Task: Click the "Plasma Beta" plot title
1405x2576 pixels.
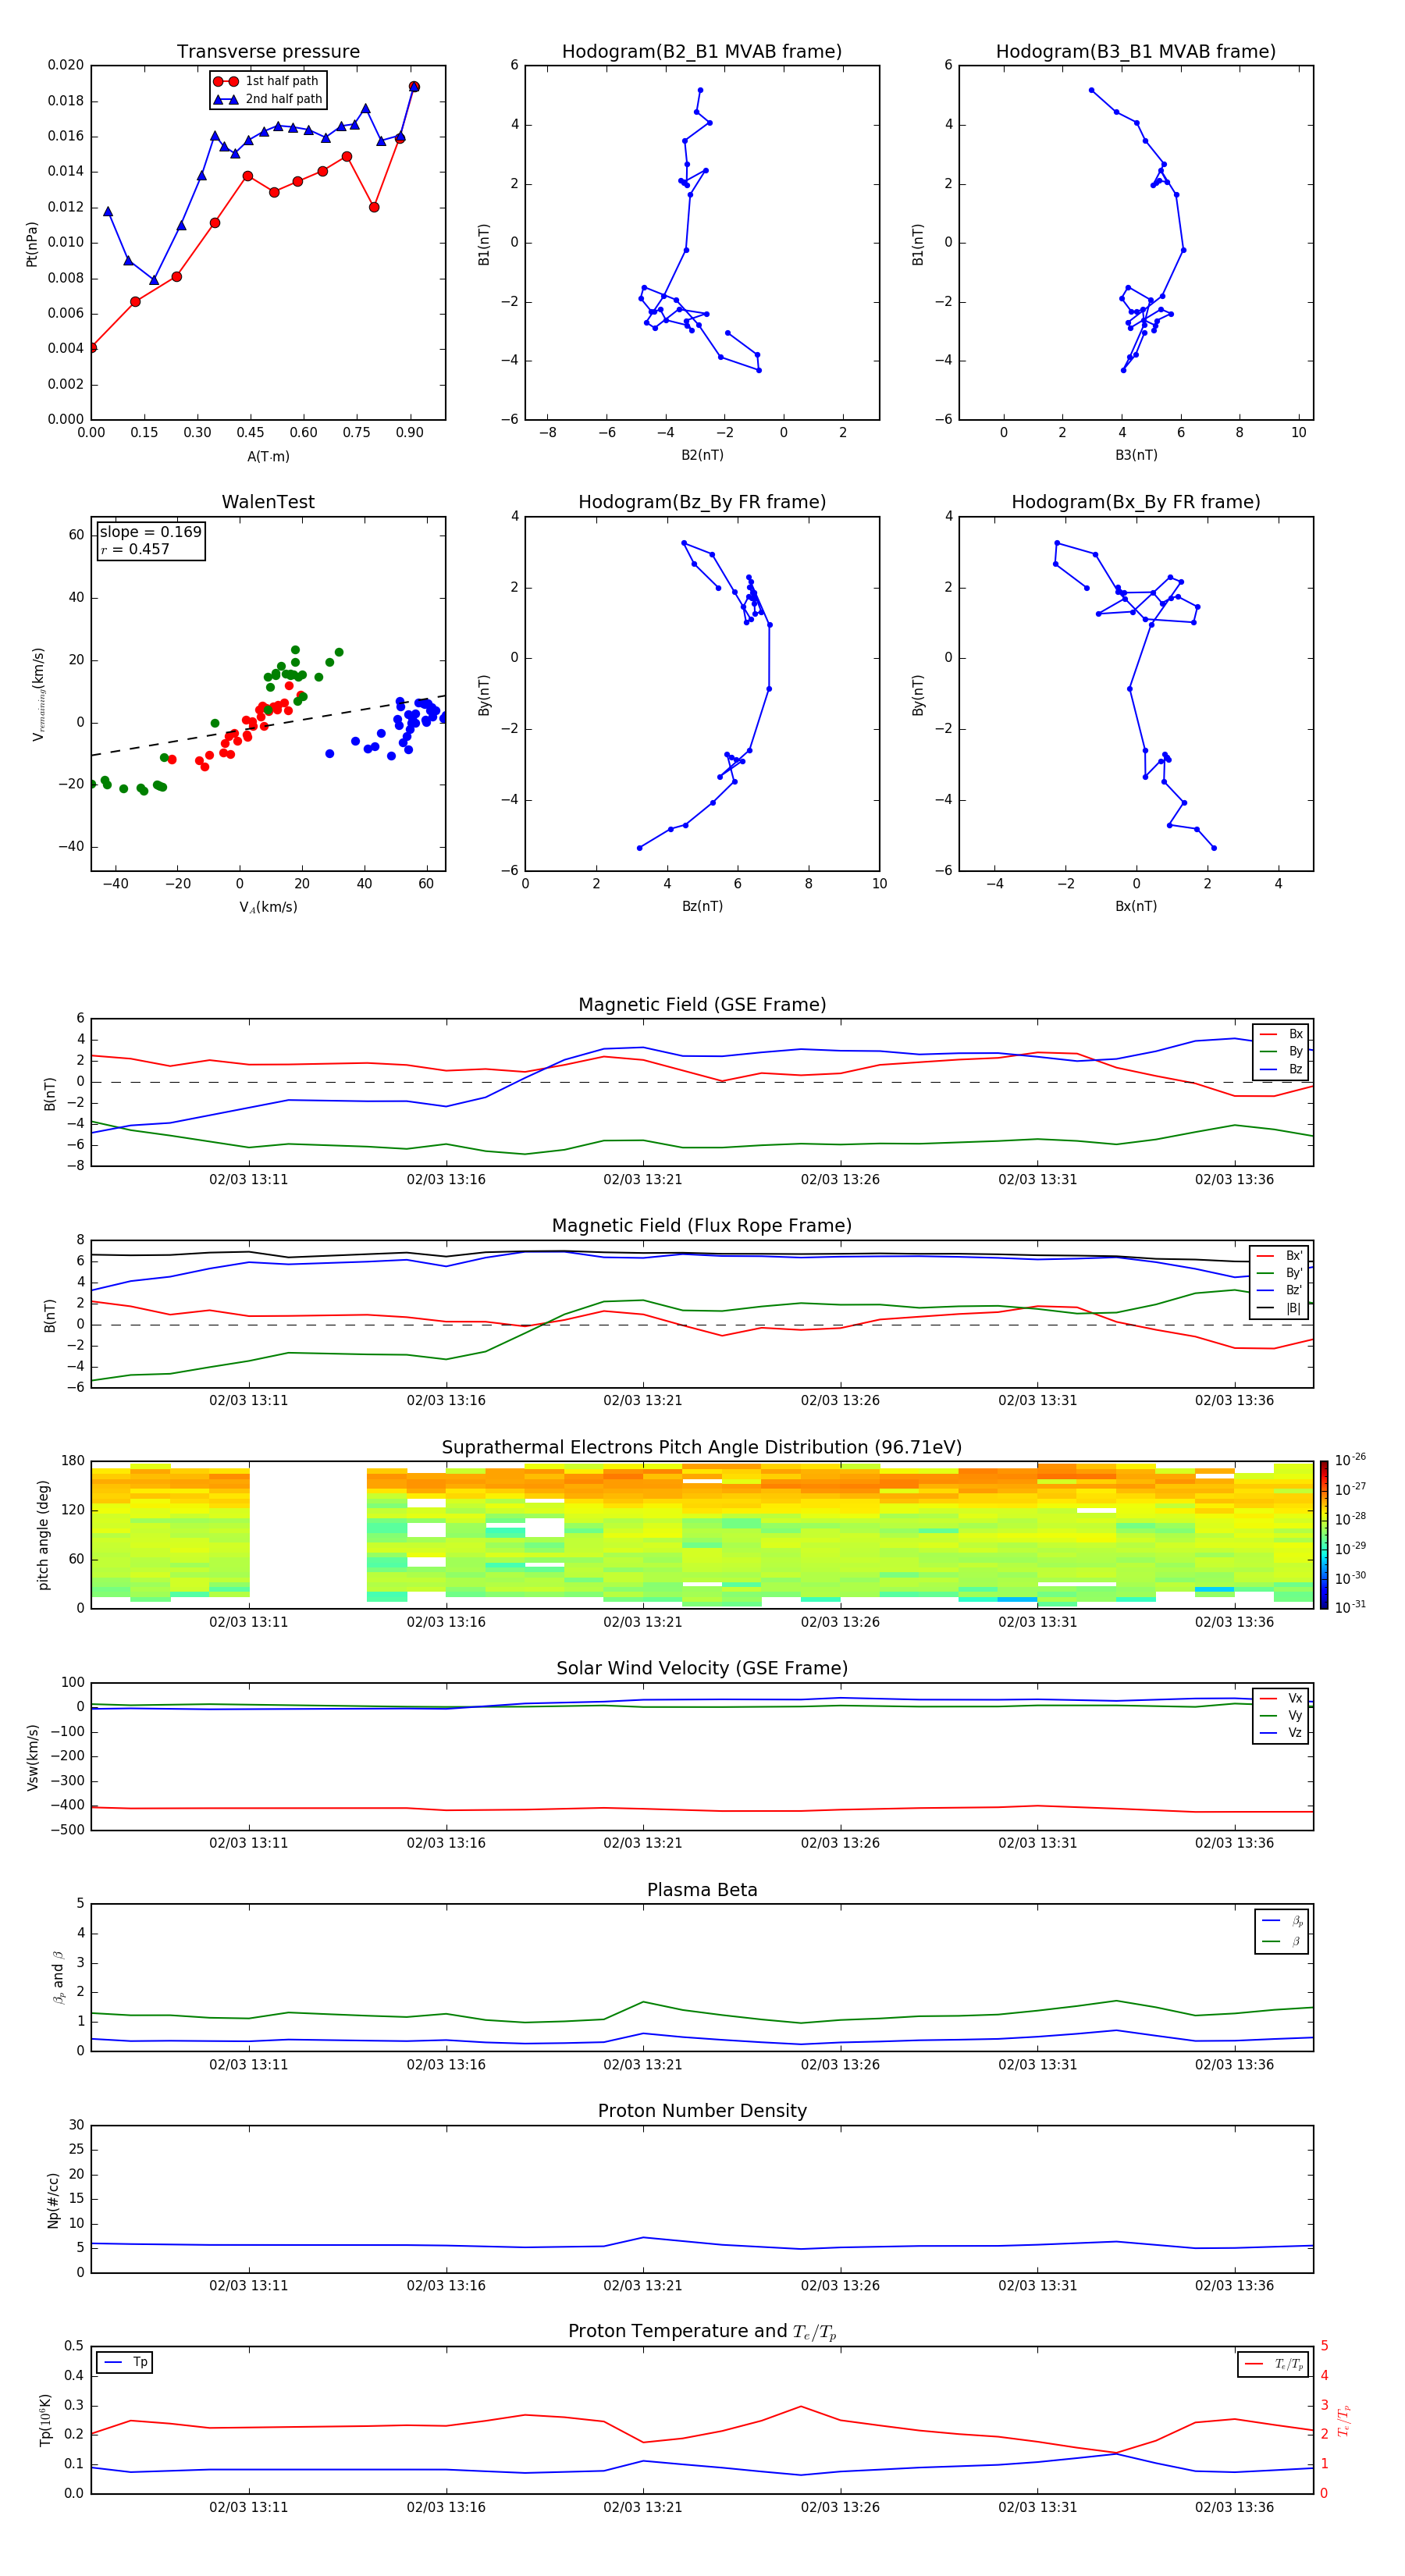Action: (x=702, y=1891)
